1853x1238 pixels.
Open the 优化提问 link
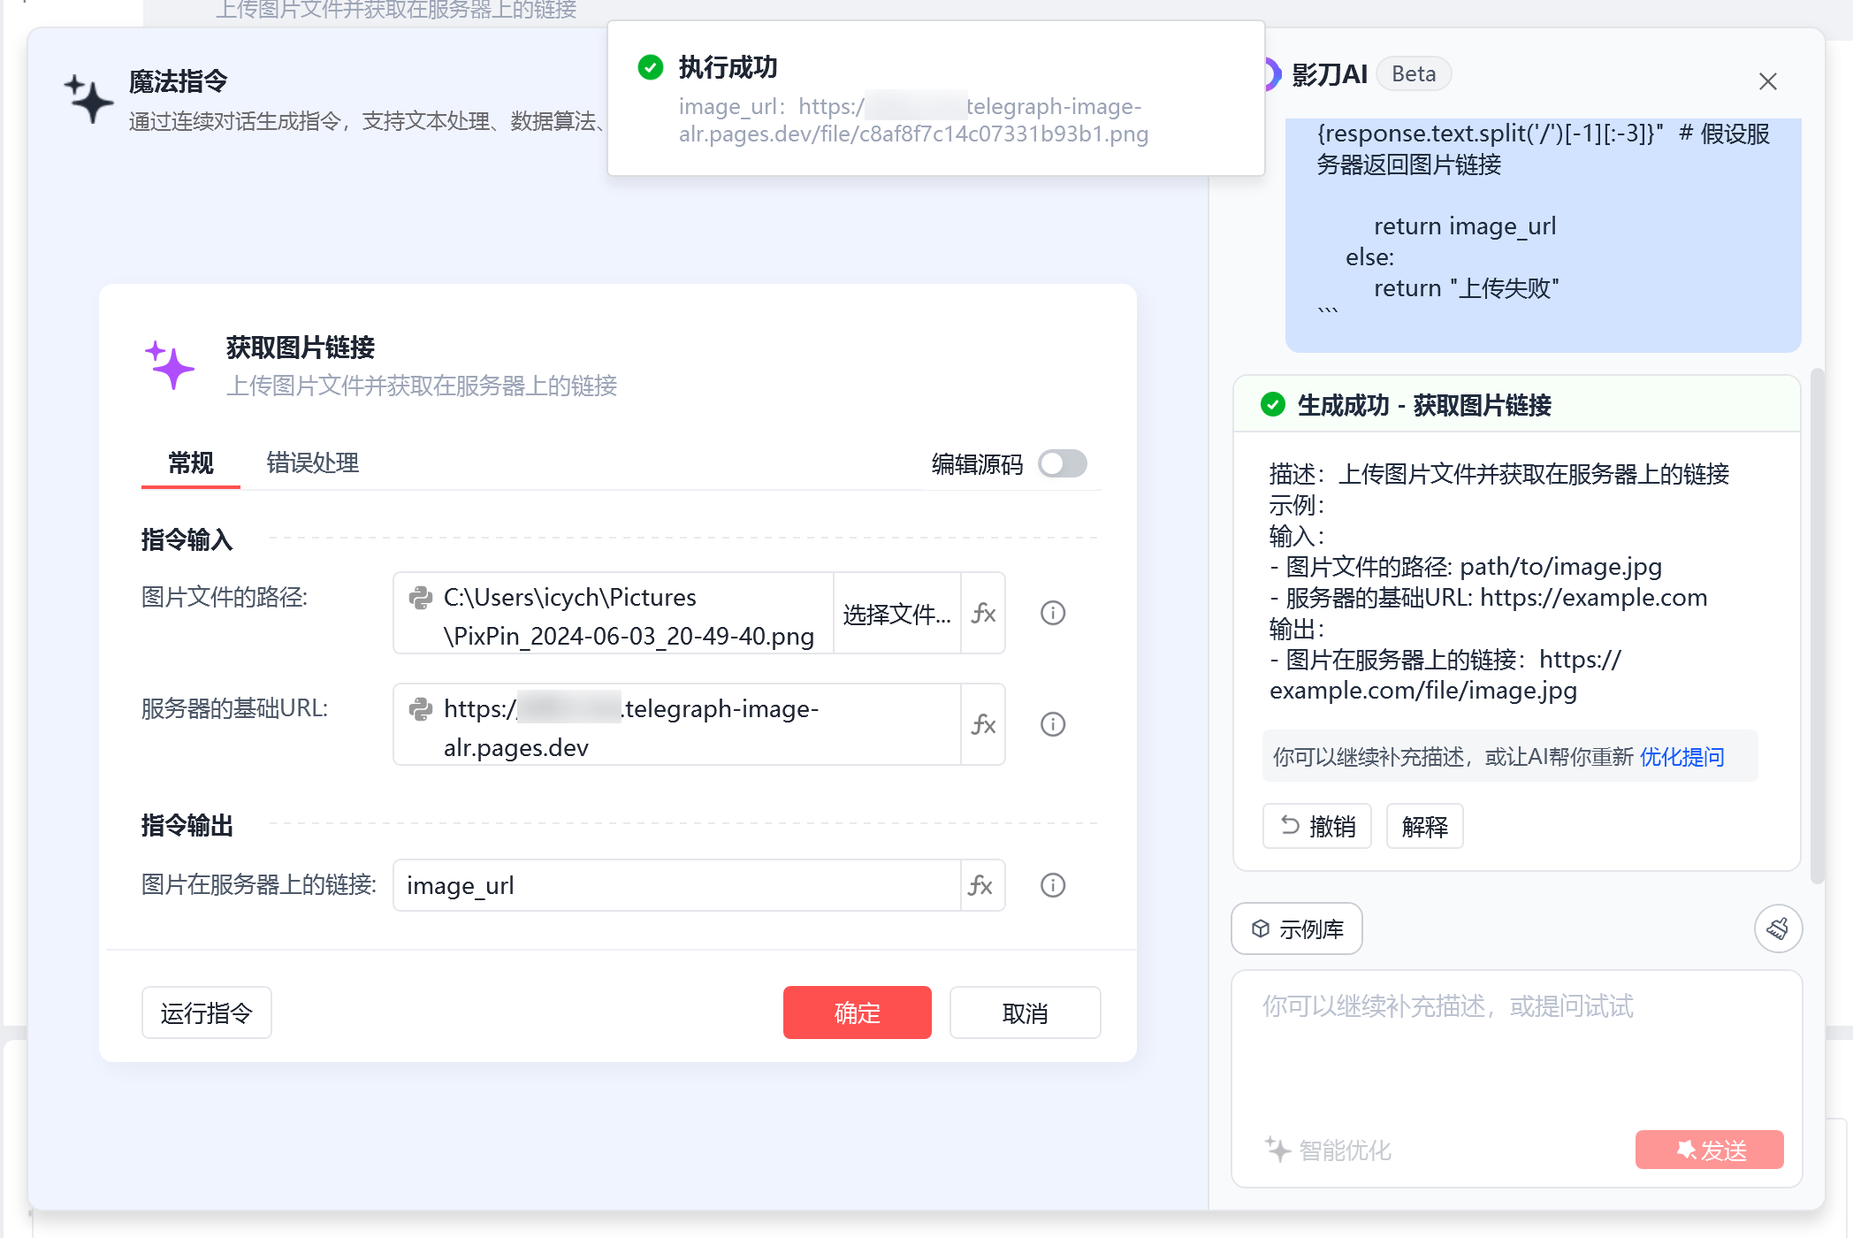(x=1681, y=757)
